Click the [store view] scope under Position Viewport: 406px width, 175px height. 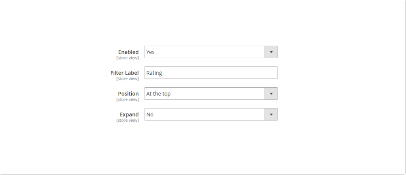(x=127, y=99)
